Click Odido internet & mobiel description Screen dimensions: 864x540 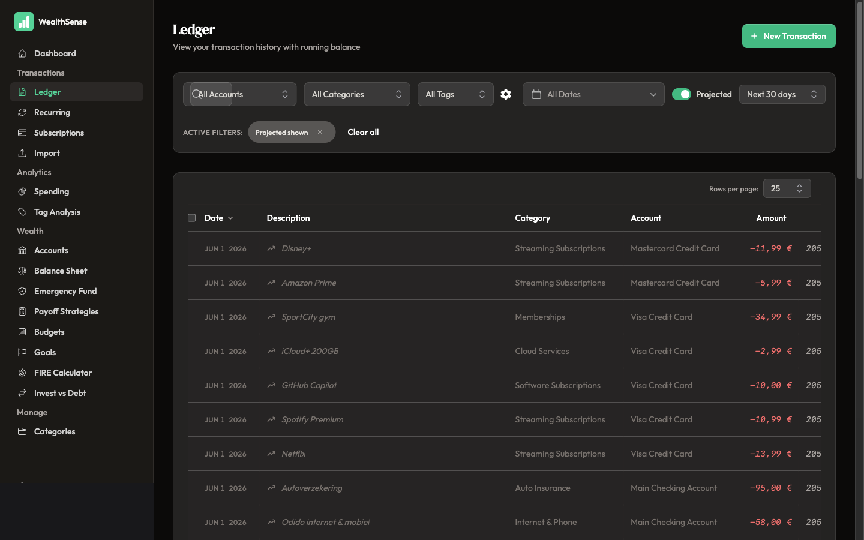pyautogui.click(x=326, y=522)
